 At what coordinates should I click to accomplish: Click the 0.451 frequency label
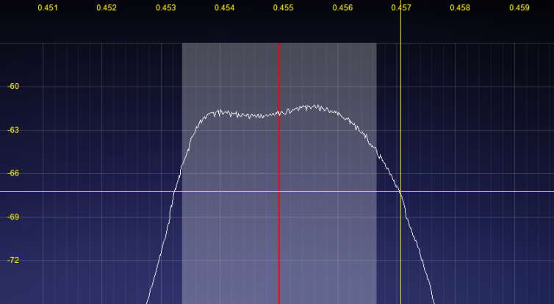tap(48, 8)
